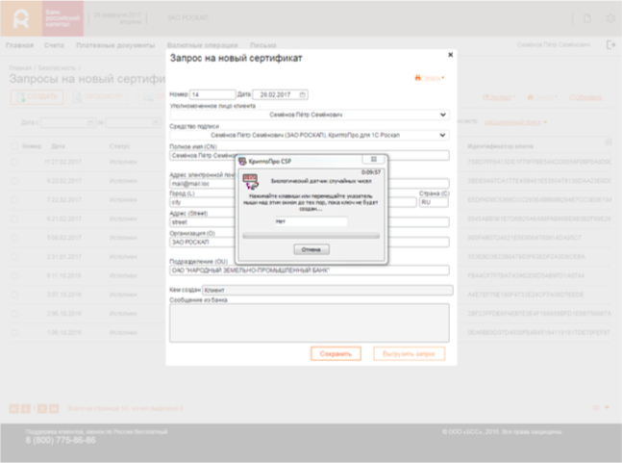Open the Экспорт dropdown on background page
This screenshot has width=622, height=463.
[x=499, y=97]
